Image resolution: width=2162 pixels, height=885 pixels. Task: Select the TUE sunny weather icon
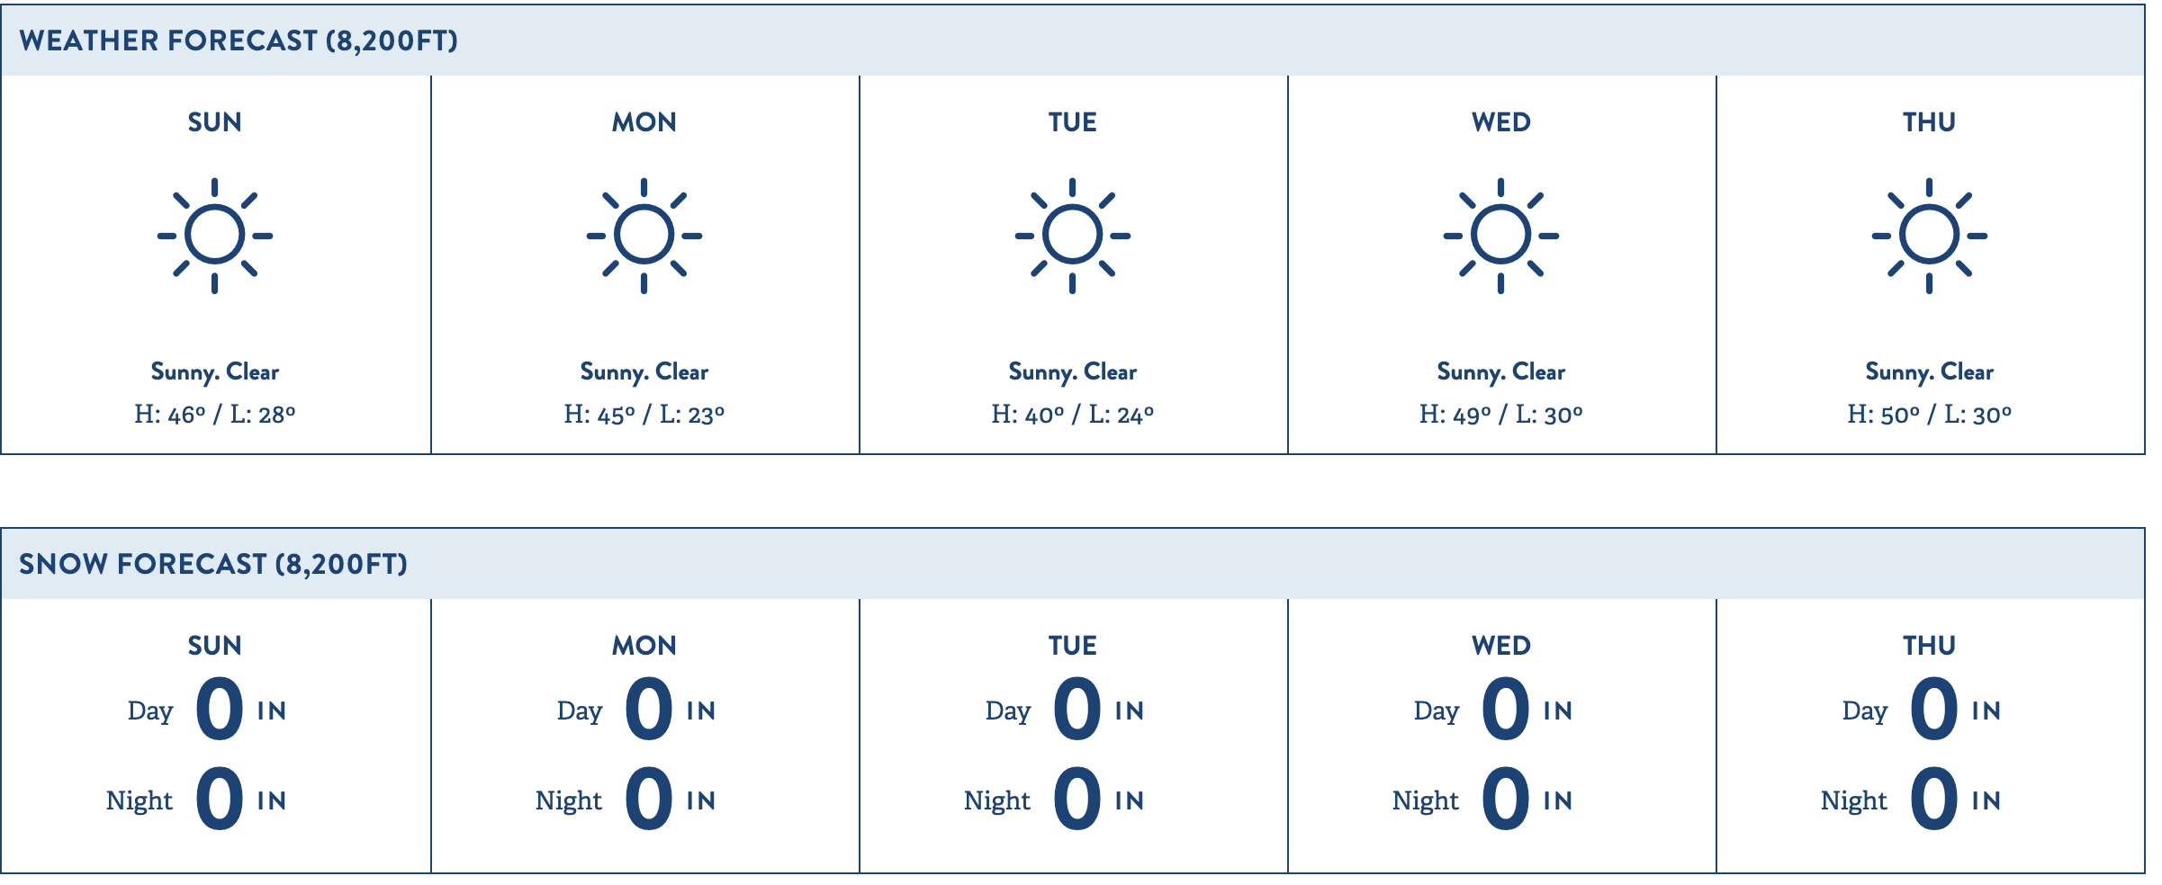[1073, 236]
